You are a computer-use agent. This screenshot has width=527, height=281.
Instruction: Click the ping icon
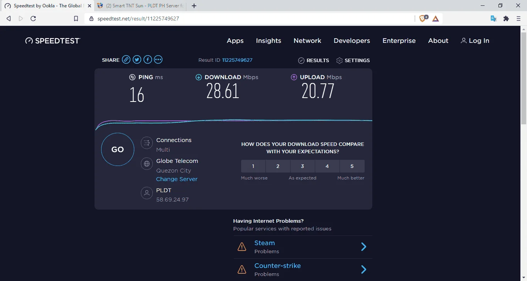click(x=132, y=77)
